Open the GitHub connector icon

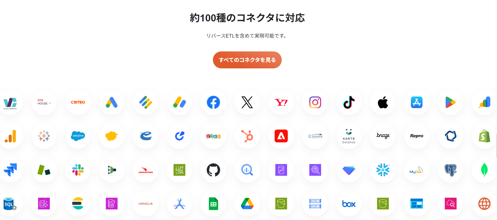[213, 170]
